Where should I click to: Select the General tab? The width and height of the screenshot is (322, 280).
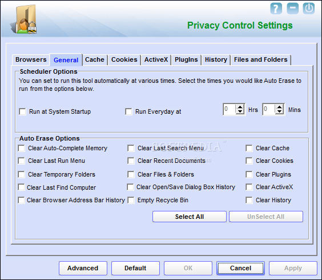click(x=66, y=60)
